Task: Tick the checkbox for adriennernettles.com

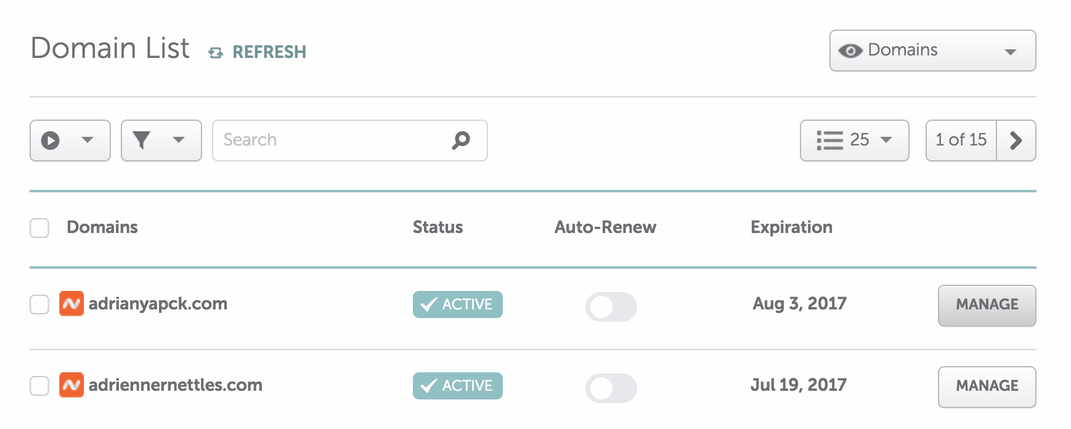Action: coord(39,385)
